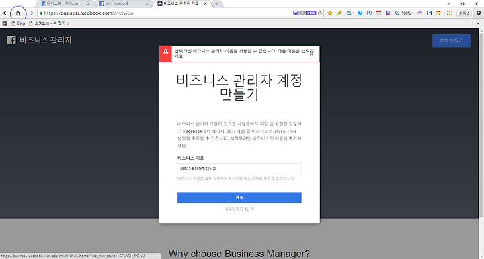Go forward with the forward arrow
This screenshot has height=259, width=484.
[x=31, y=13]
